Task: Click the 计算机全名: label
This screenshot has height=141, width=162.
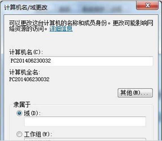Action: click(25, 72)
